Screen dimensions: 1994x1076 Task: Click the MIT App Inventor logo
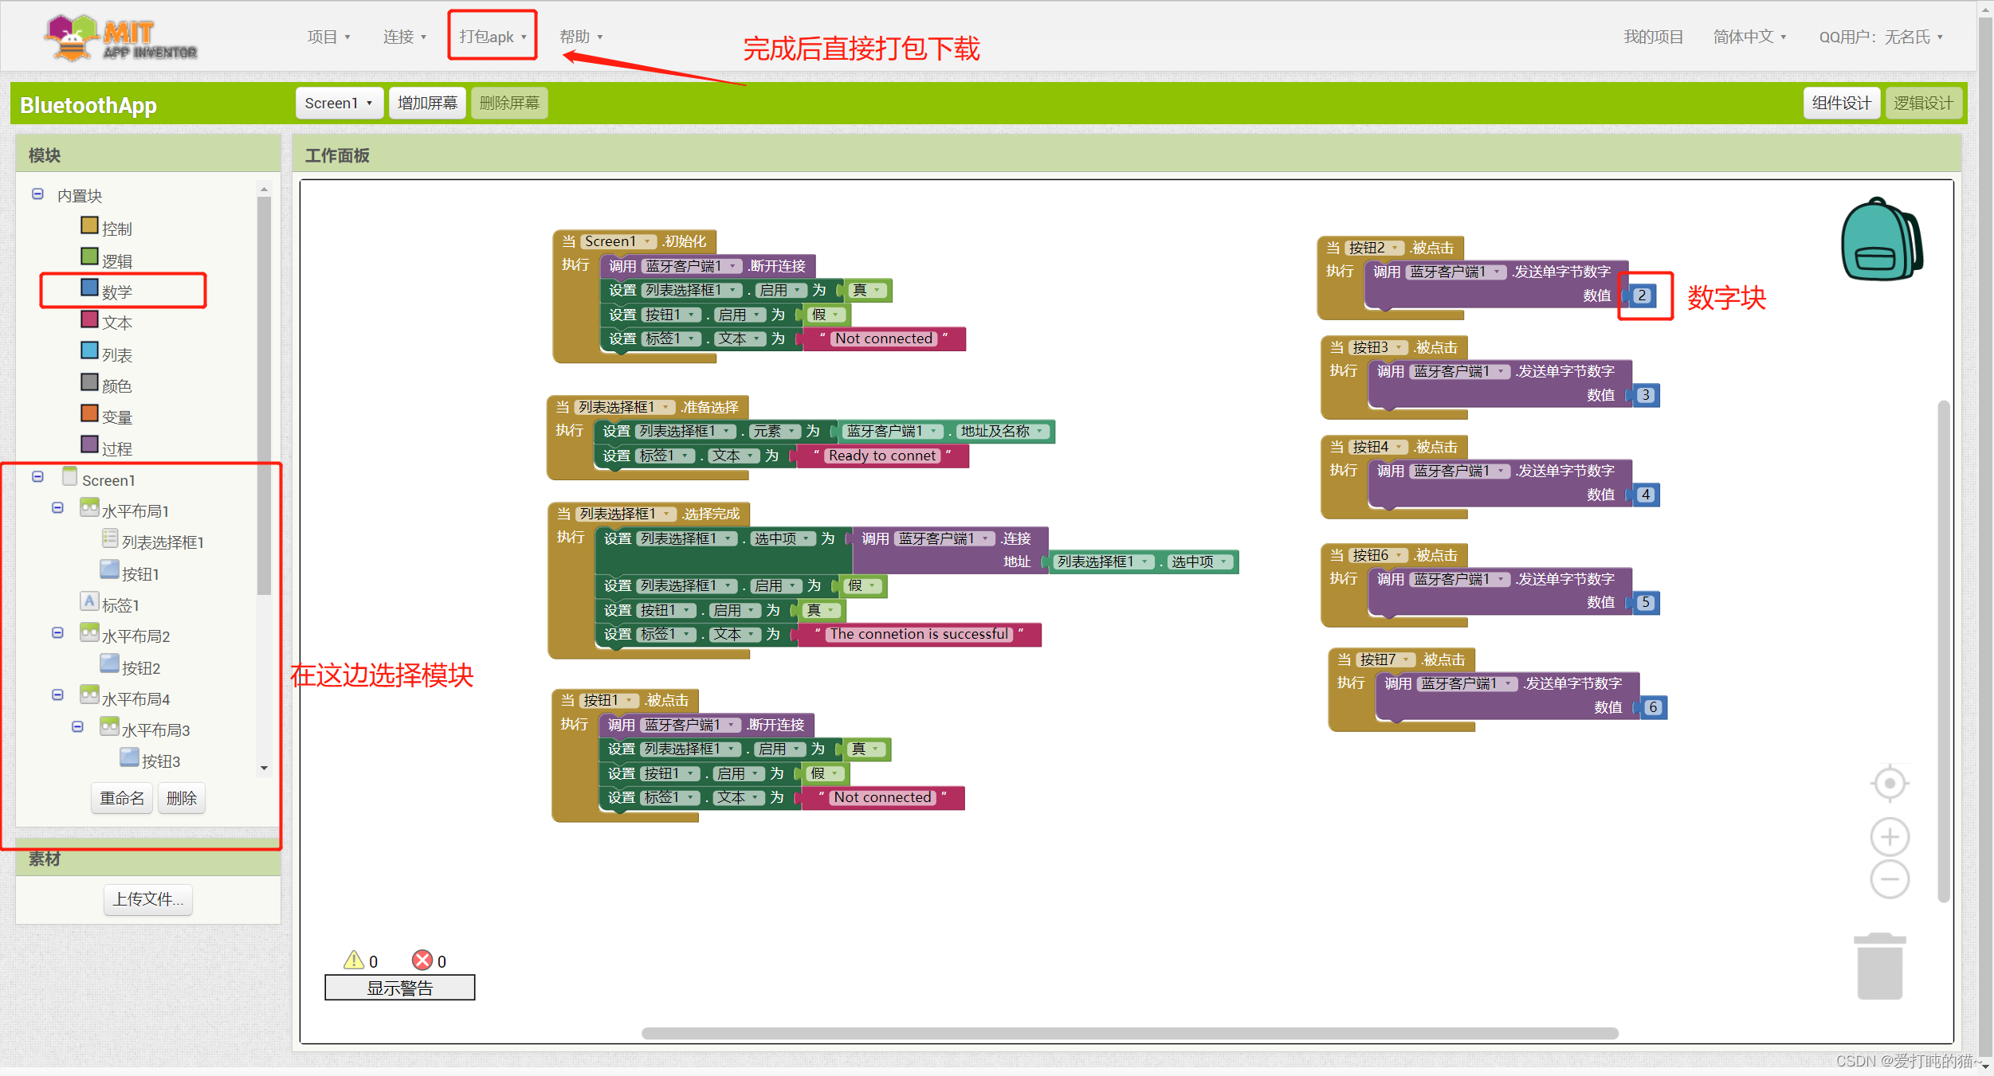(121, 38)
